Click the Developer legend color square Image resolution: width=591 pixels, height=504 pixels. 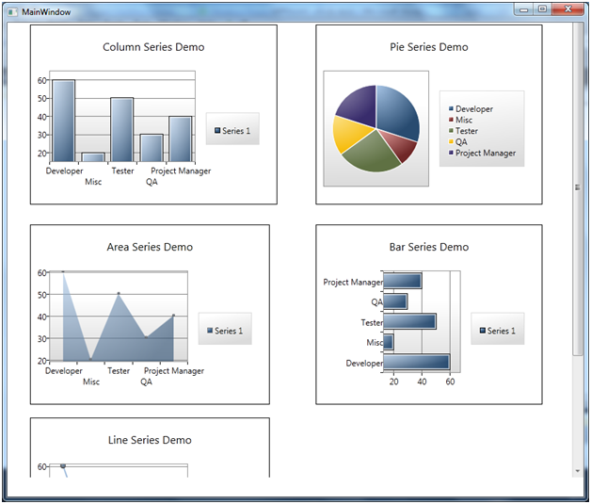click(x=451, y=108)
